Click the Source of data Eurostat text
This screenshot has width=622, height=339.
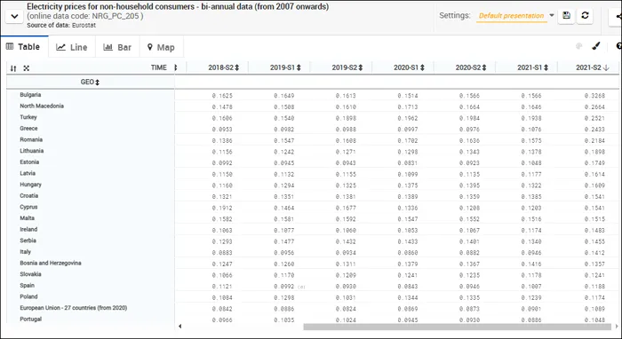pyautogui.click(x=61, y=26)
